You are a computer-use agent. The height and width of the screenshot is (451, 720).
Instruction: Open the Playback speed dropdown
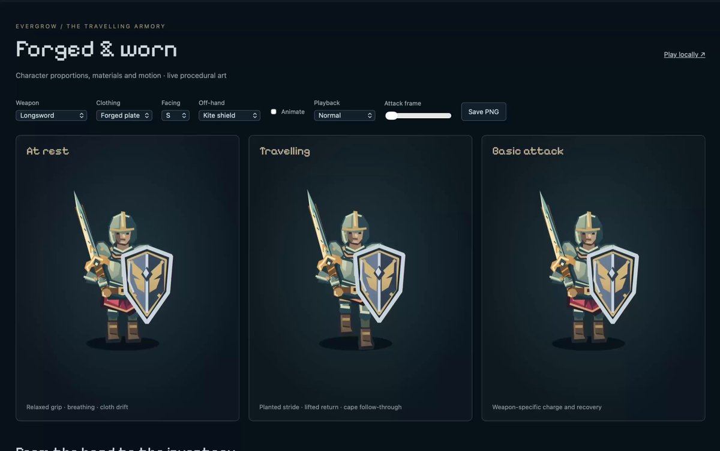[344, 115]
